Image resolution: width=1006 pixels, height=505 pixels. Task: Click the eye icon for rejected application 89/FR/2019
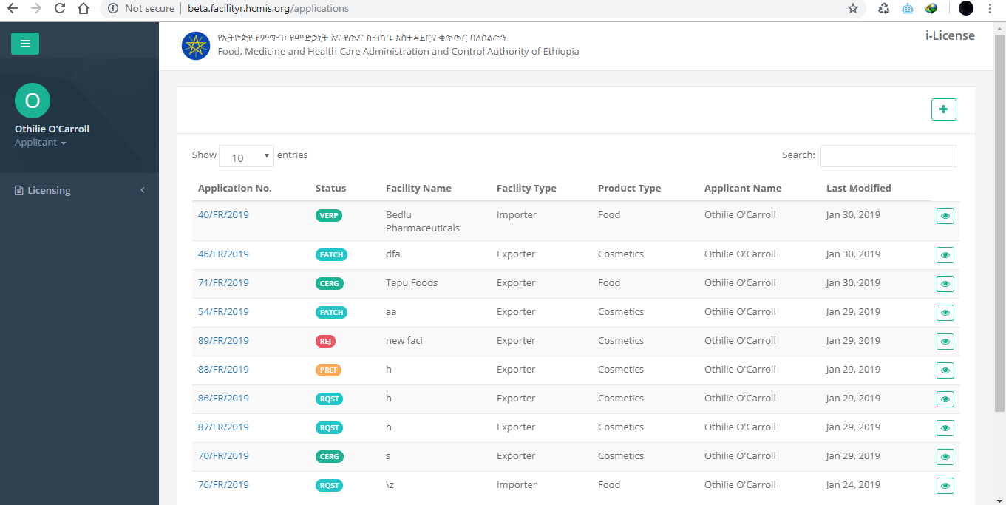(x=945, y=342)
